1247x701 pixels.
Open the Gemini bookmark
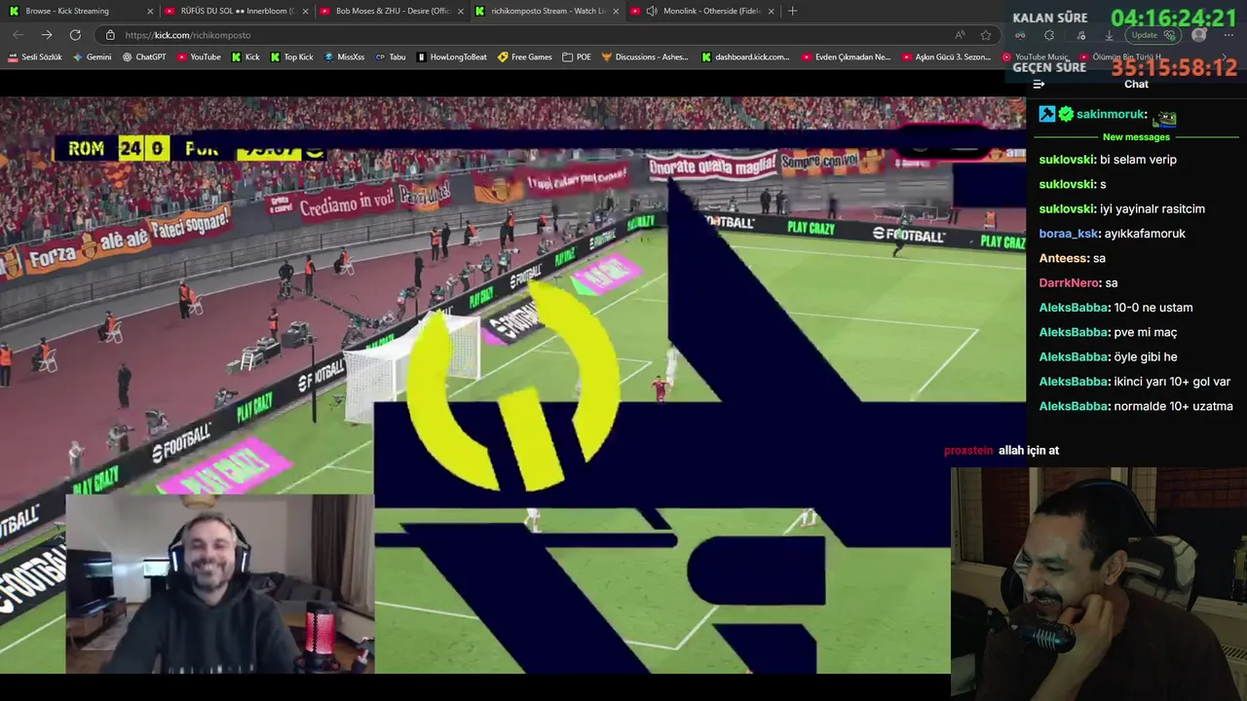(x=92, y=57)
